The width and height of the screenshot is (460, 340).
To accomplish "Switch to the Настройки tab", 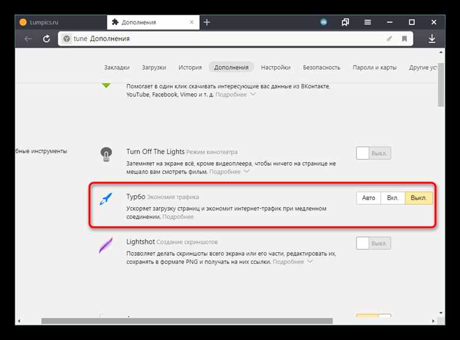I will click(x=276, y=68).
